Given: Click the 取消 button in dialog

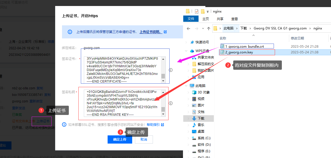Looking at the screenshot, I should pos(144,139).
